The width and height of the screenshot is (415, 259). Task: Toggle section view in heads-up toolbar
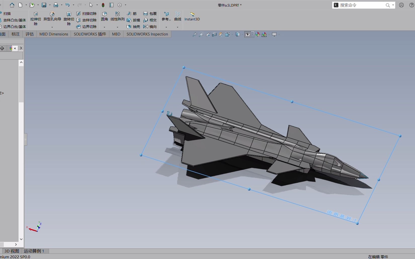(x=214, y=34)
